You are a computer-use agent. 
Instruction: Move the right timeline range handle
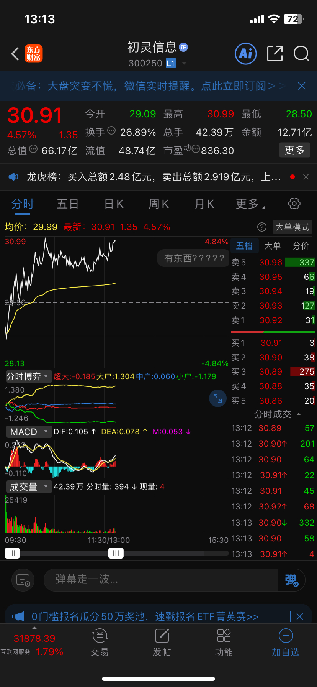click(116, 553)
